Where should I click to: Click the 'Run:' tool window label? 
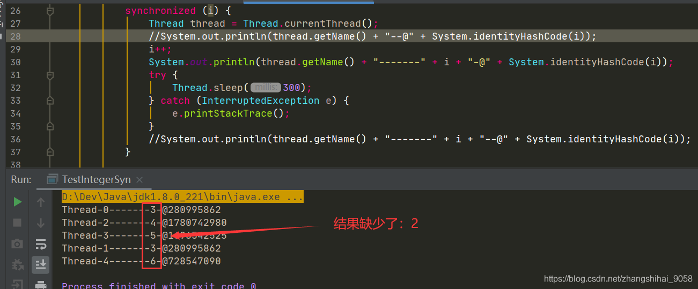click(21, 180)
